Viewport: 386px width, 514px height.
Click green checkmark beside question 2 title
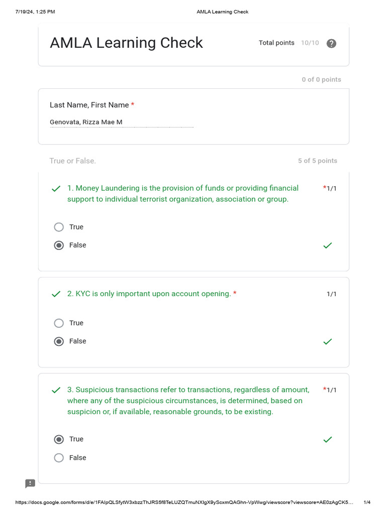point(56,294)
